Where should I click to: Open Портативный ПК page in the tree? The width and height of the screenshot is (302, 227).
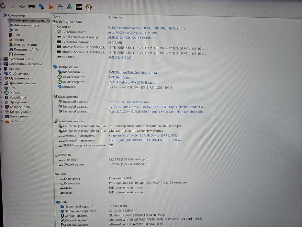[x=26, y=49]
